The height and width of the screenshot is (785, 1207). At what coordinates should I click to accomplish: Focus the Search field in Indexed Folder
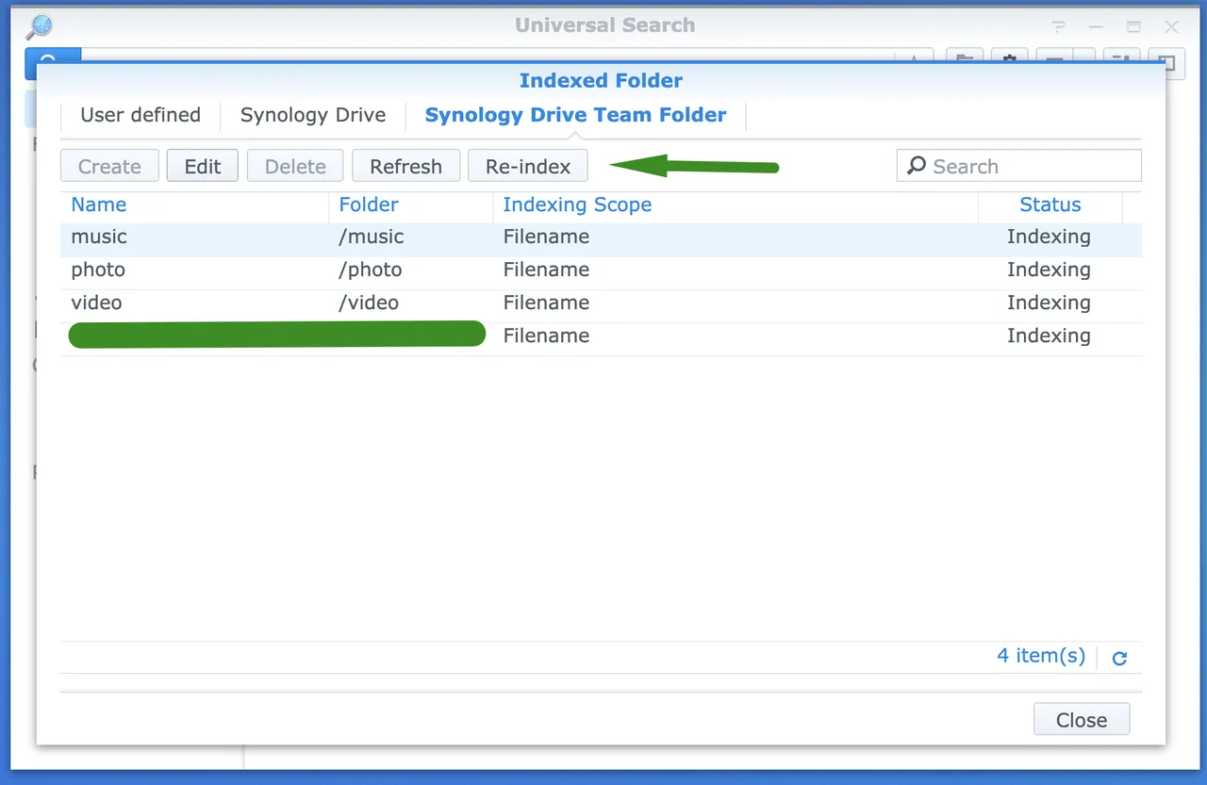[1019, 166]
